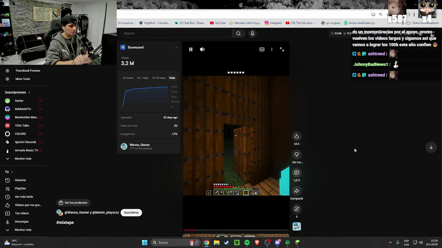The image size is (442, 248).
Task: Open @Wanna_Gamer y @Matrix_playzzzz channel link
Action: point(92,213)
